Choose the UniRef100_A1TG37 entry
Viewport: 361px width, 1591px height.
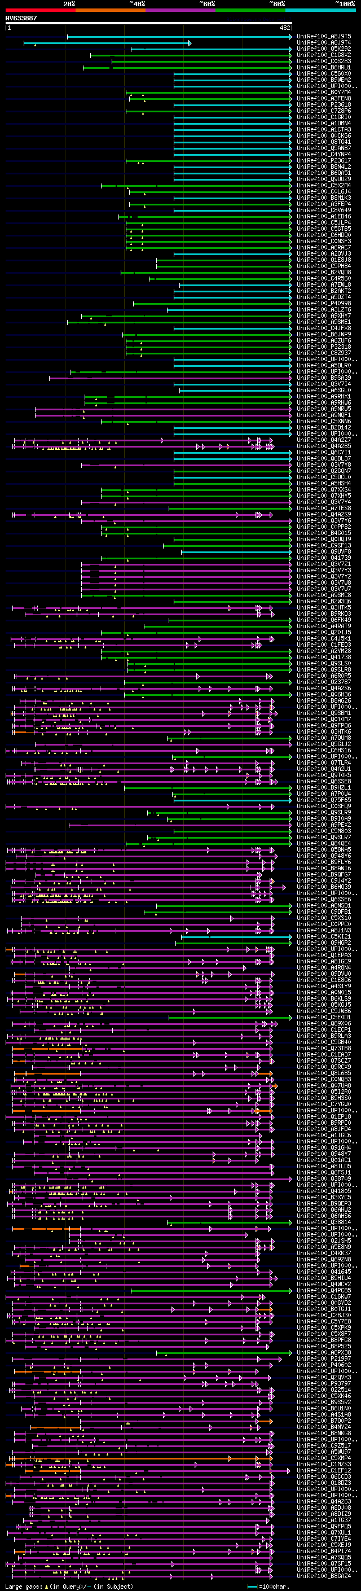click(x=324, y=1520)
